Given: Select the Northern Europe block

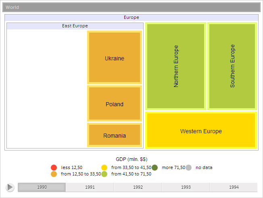Looking at the screenshot, I should point(175,66).
